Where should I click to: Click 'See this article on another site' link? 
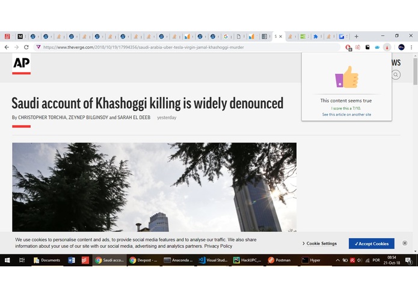pyautogui.click(x=346, y=115)
